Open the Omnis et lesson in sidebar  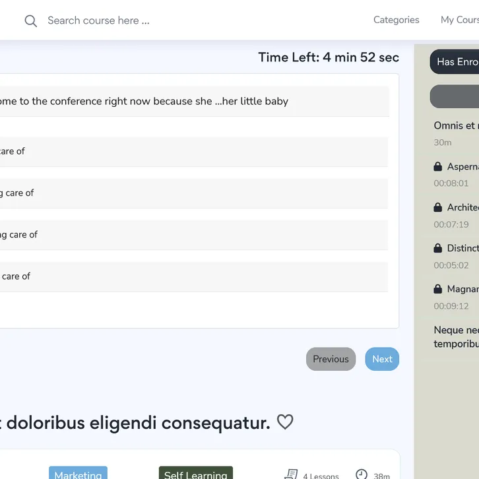pos(455,125)
